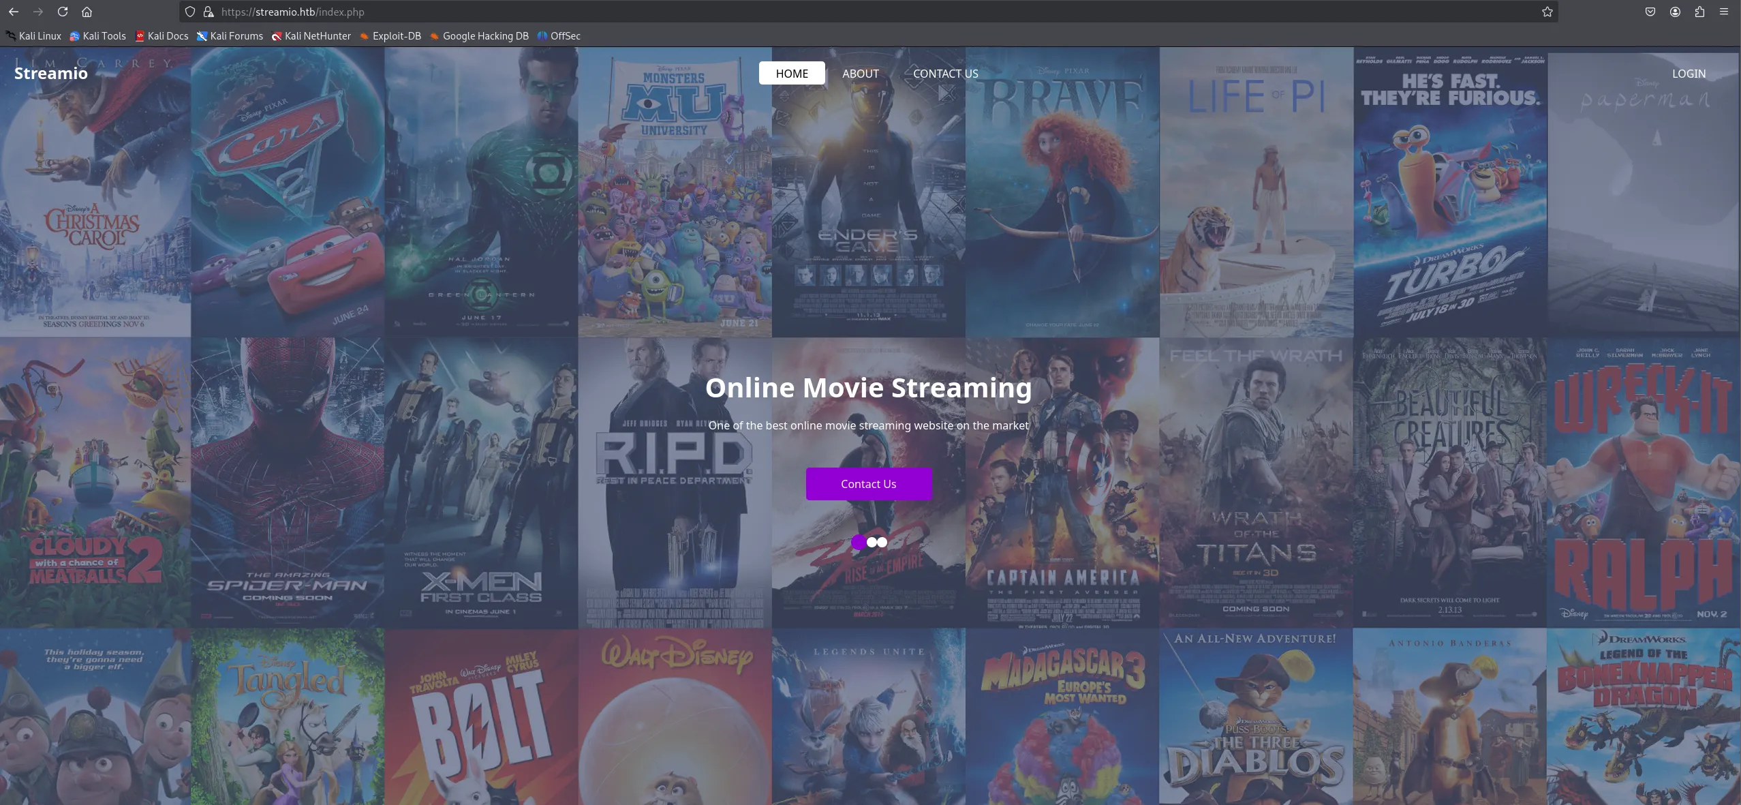Open the Exploit-DB bookmark
Image resolution: width=1741 pixels, height=805 pixels.
point(390,36)
